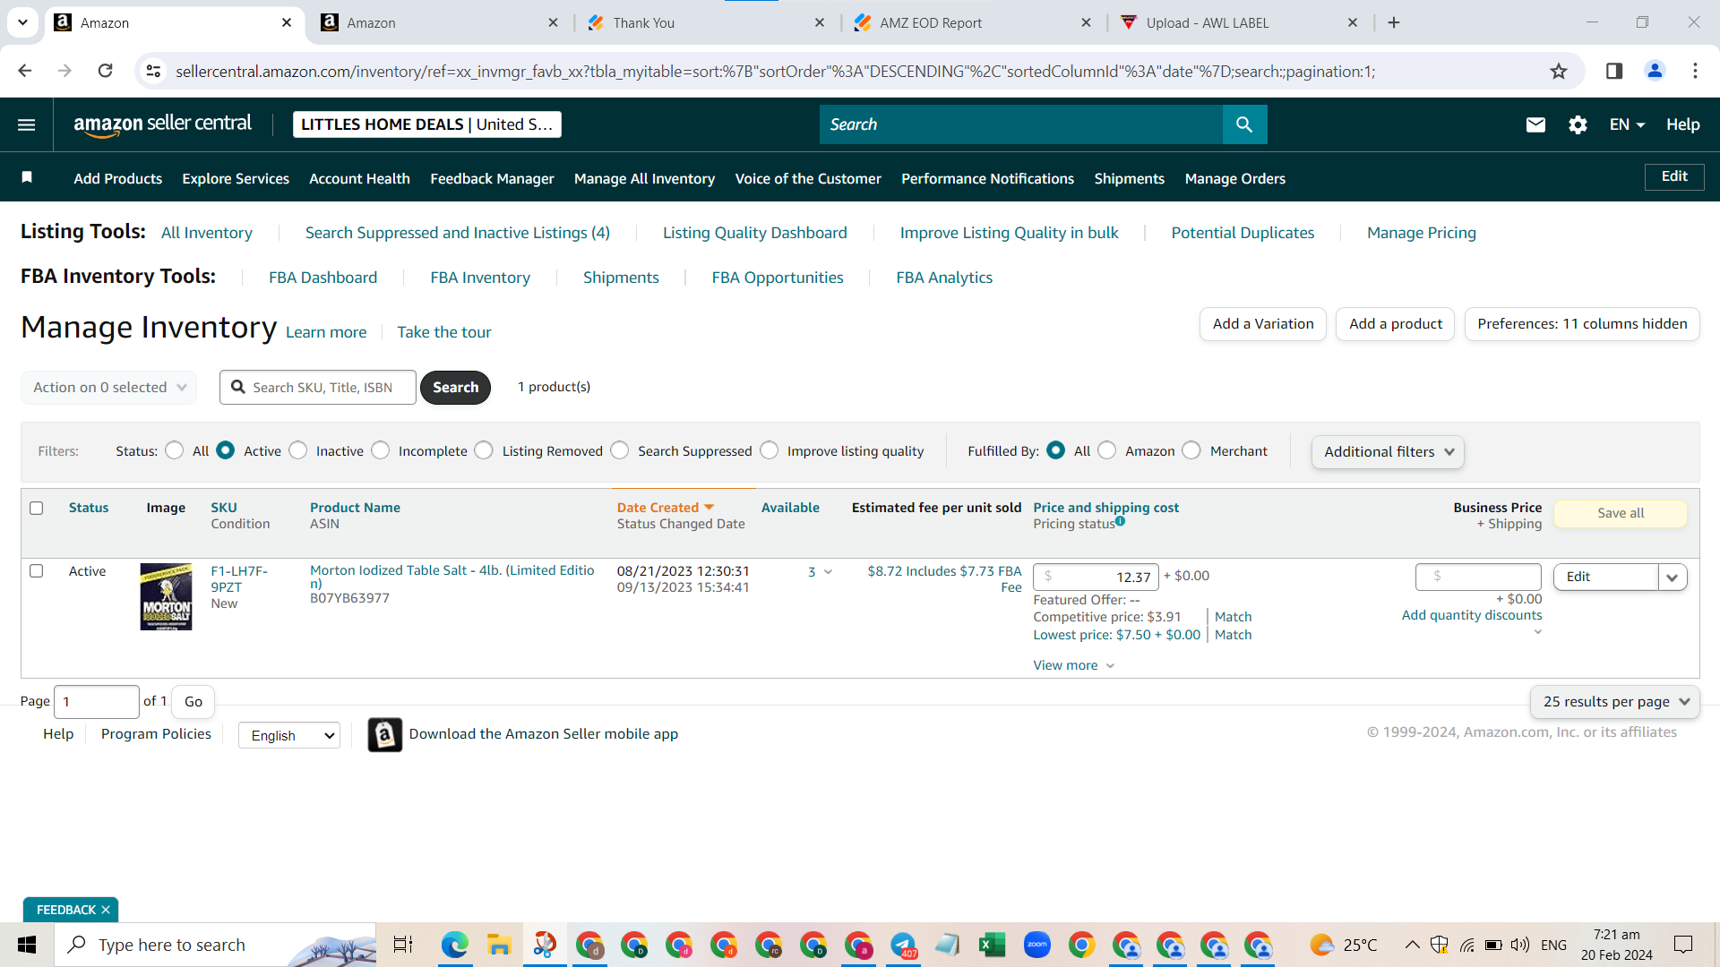Open the Windows notification center icon
1720x967 pixels.
1683,945
